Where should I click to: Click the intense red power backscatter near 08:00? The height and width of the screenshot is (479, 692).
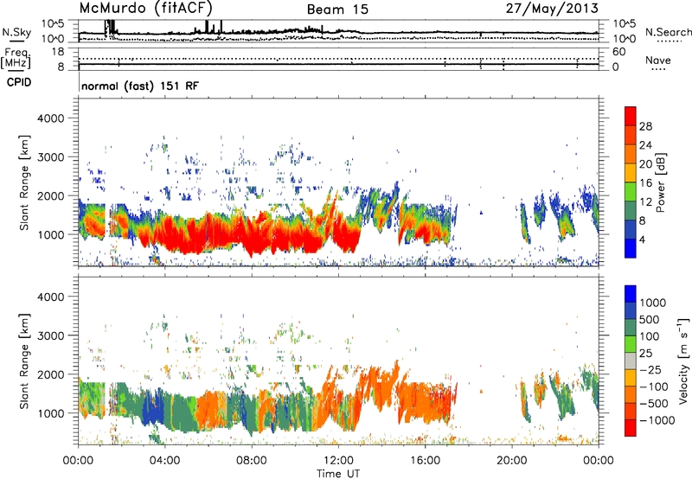pos(252,238)
